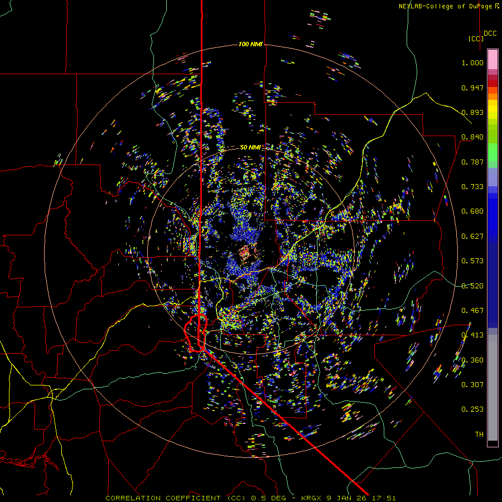The width and height of the screenshot is (502, 502).
Task: Click the 0.627 value on the color scale
Action: (x=472, y=236)
